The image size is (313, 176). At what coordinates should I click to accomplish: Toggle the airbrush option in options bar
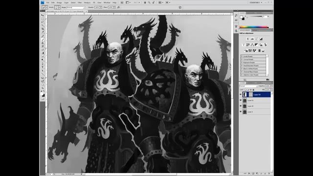[x=118, y=7]
